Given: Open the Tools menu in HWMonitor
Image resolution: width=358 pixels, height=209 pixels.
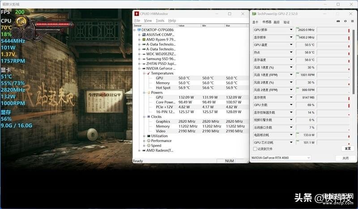Looking at the screenshot, I should 160,21.
